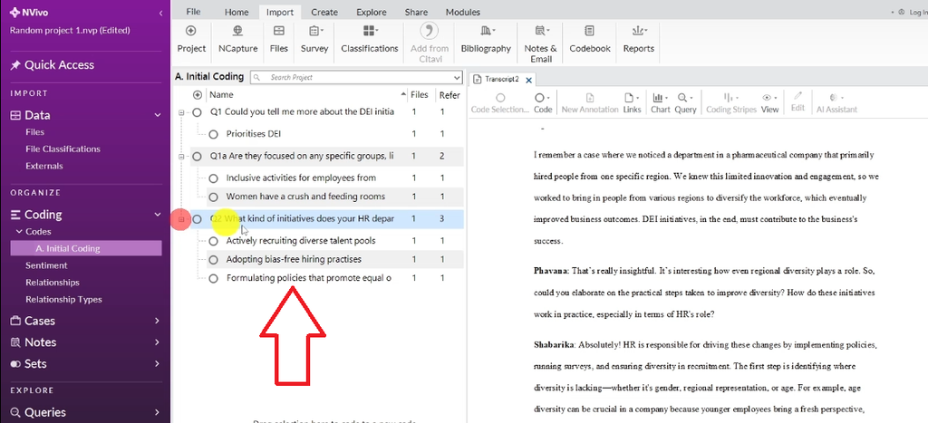Expand the Queries section

[x=158, y=412]
